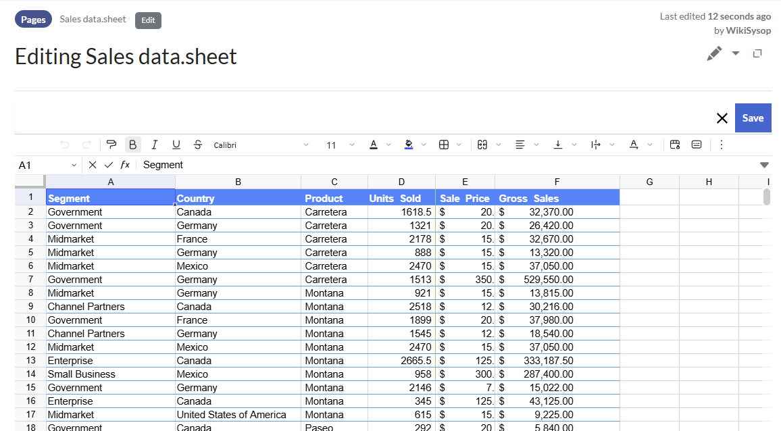Click the text color A icon
781x431 pixels.
coord(374,145)
